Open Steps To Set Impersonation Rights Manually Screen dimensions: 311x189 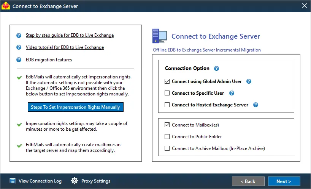click(x=76, y=107)
